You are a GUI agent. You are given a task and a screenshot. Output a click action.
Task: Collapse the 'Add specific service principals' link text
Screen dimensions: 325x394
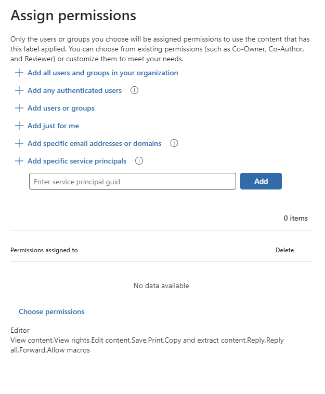[x=76, y=161]
